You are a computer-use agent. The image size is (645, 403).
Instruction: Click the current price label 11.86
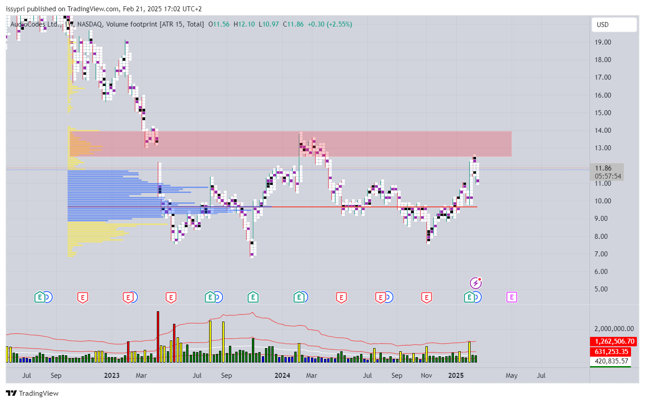tap(603, 168)
